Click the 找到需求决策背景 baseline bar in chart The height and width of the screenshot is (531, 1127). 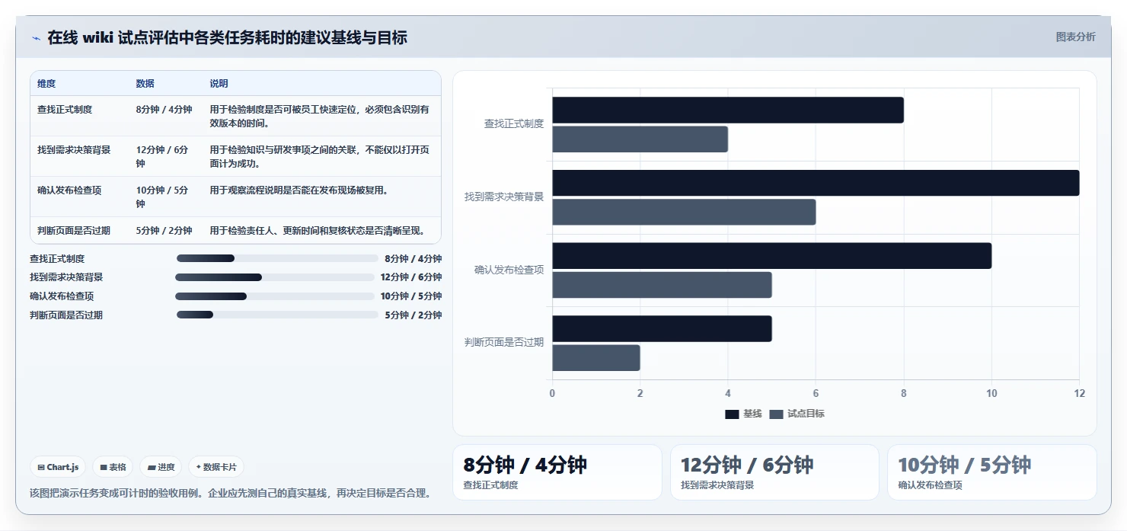pos(816,183)
